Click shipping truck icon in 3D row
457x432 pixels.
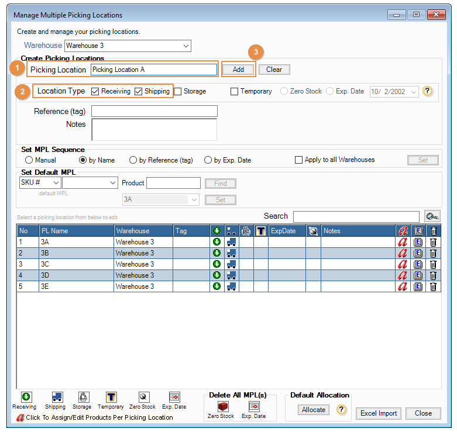click(231, 275)
